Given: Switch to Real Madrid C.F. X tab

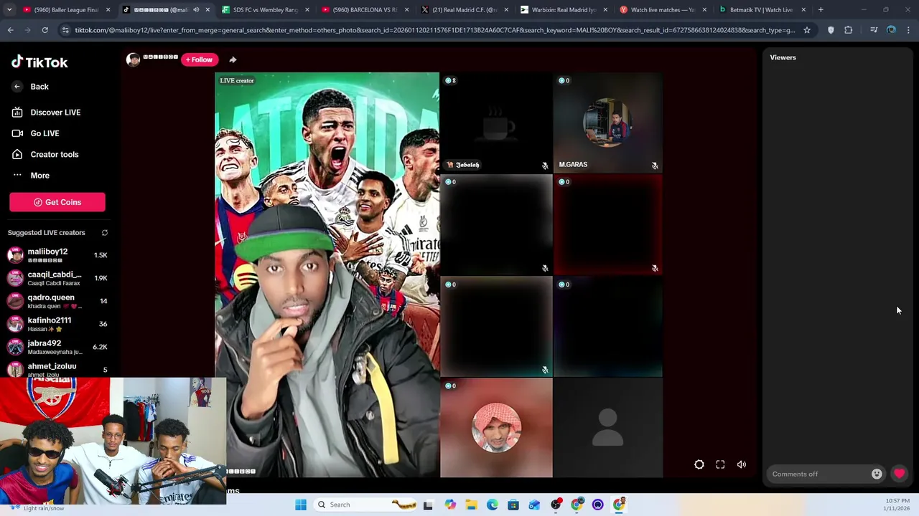Looking at the screenshot, I should coord(465,10).
